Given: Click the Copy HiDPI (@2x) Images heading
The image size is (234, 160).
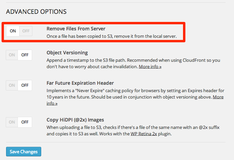Looking at the screenshot, I should [75, 120].
